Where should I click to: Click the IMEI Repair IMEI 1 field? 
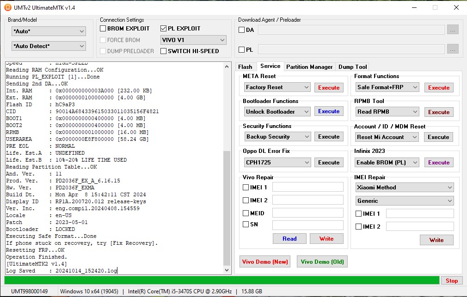click(x=420, y=213)
